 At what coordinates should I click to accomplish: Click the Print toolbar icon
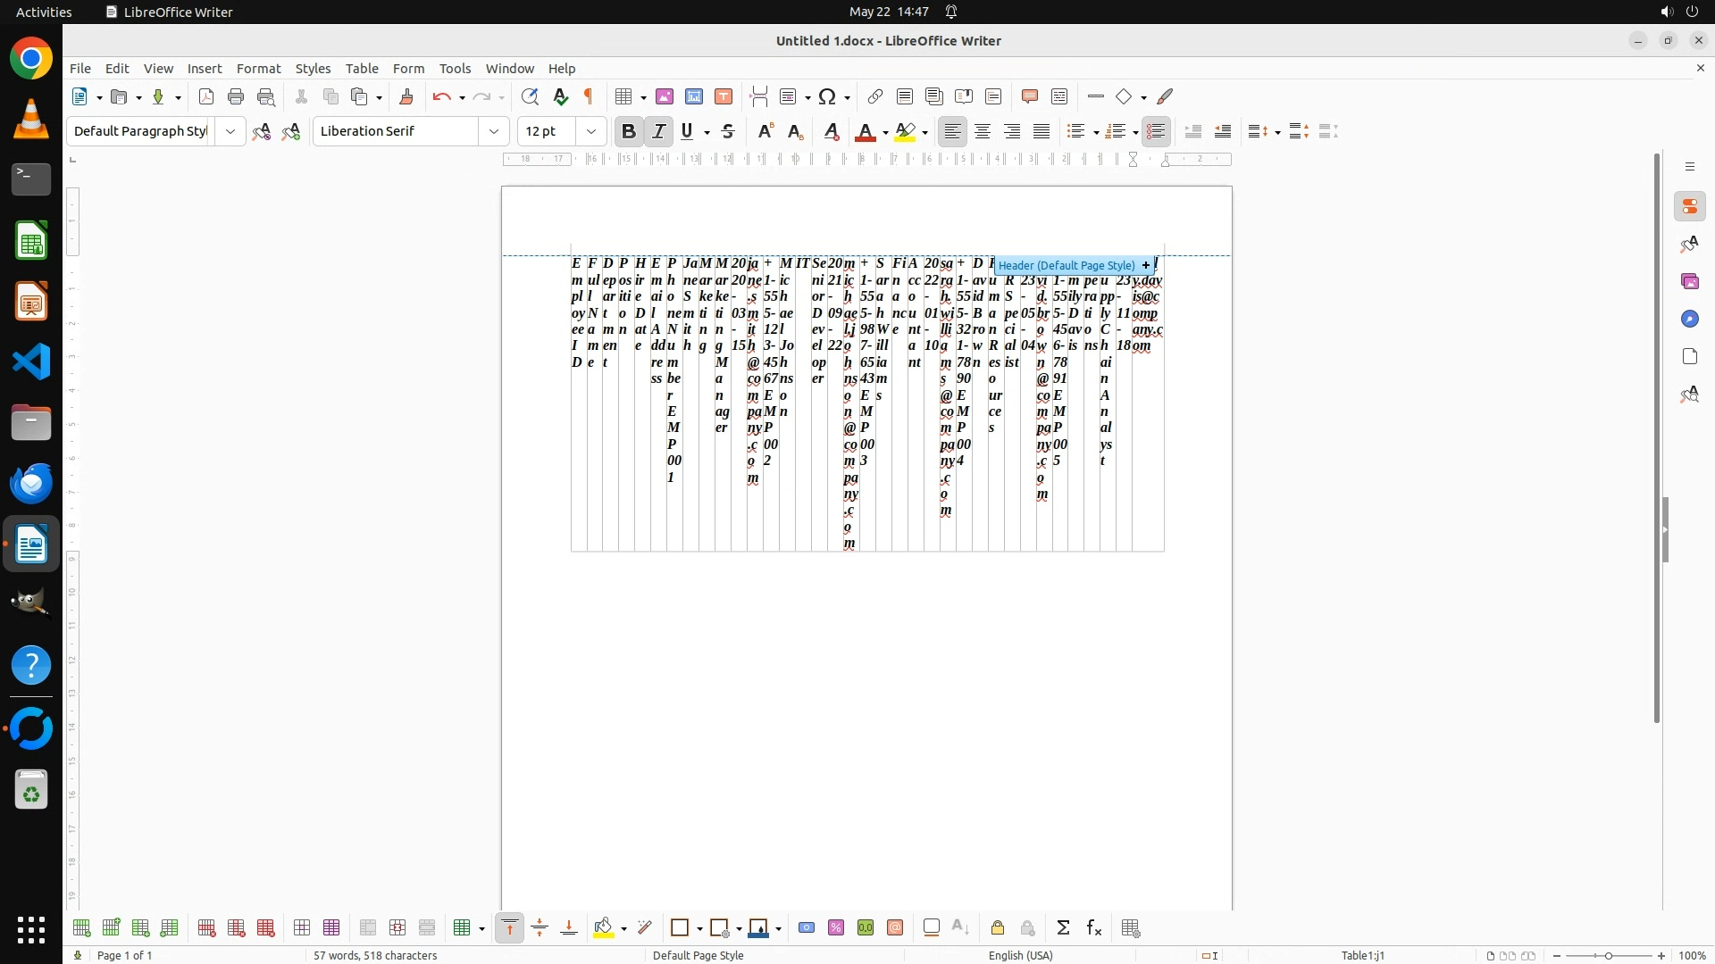(236, 96)
